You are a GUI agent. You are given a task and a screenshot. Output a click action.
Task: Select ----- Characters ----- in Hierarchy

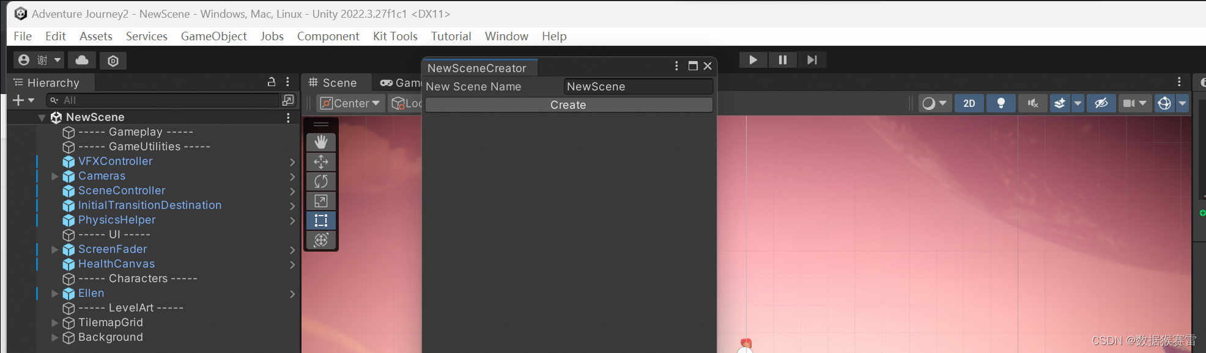tap(138, 279)
